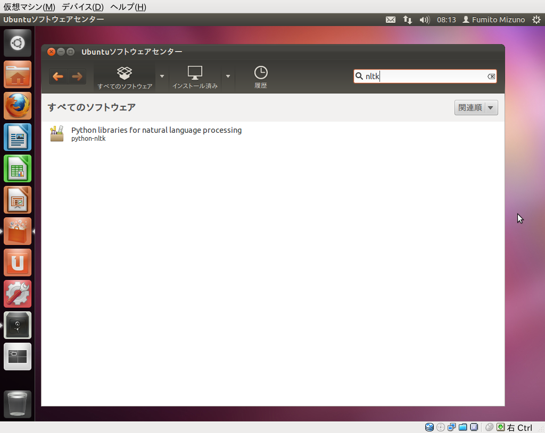Launch LibreOffice Calc from the launcher
Screen dimensions: 545x433
18,168
